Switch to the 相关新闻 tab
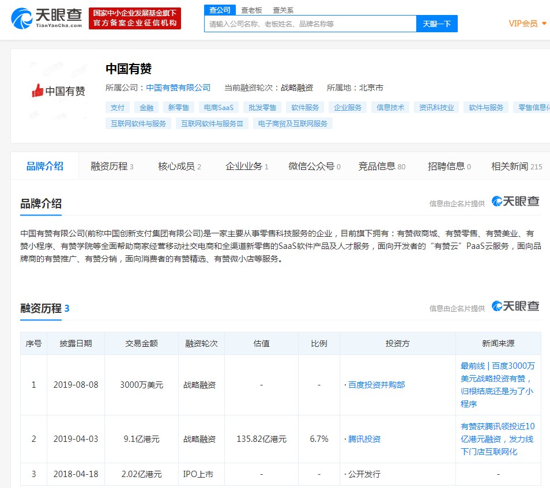 pyautogui.click(x=517, y=166)
